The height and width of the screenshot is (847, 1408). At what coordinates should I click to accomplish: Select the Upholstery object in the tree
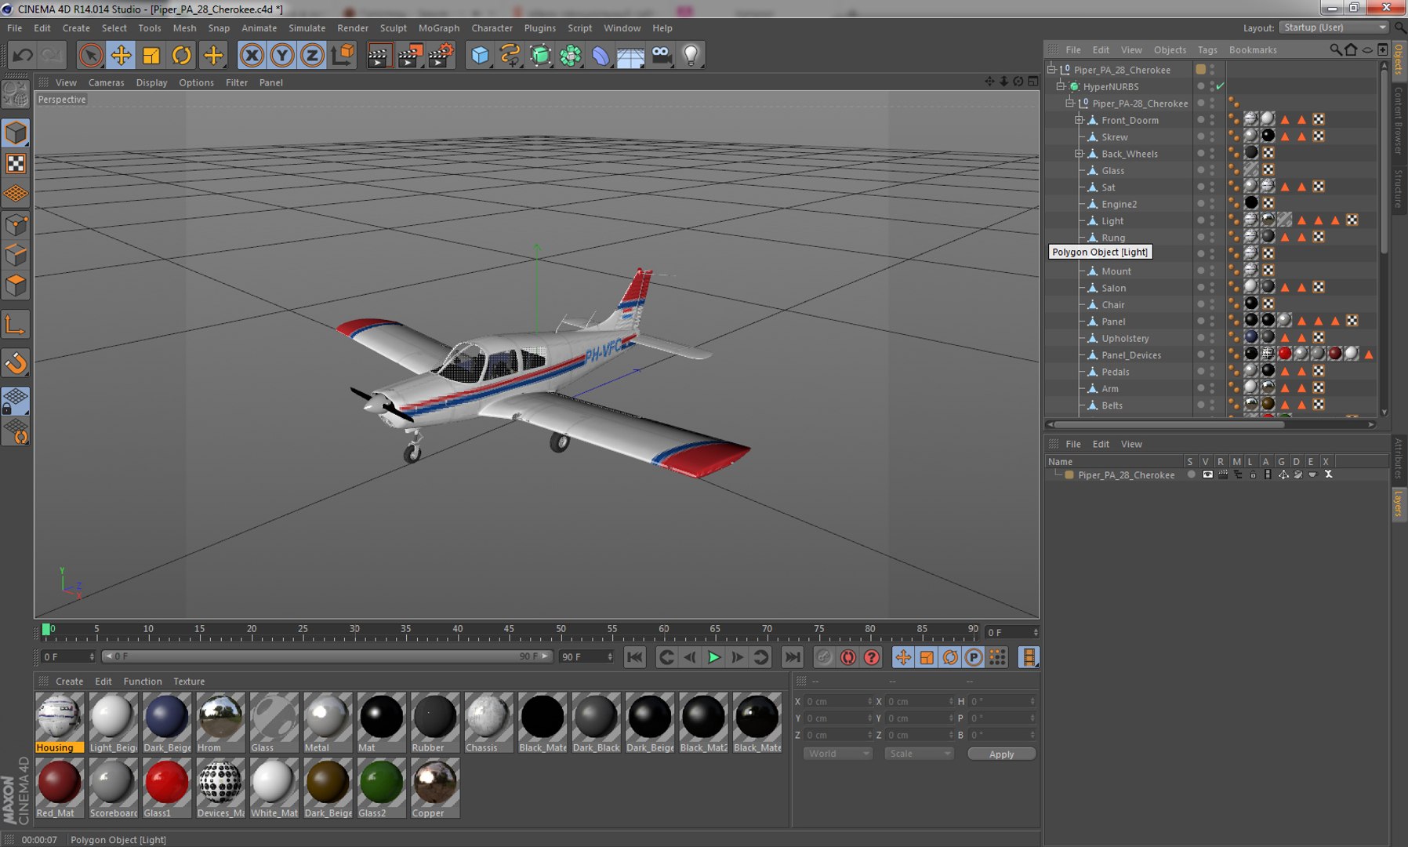click(x=1125, y=338)
